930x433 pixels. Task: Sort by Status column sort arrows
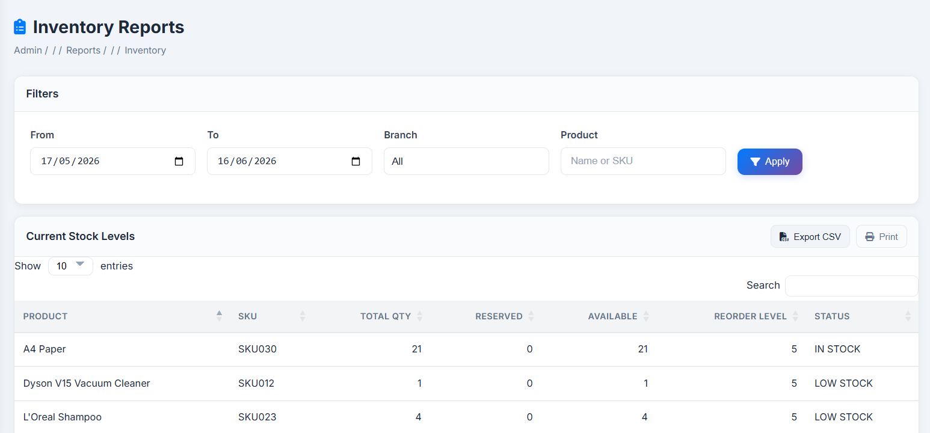[x=908, y=316]
